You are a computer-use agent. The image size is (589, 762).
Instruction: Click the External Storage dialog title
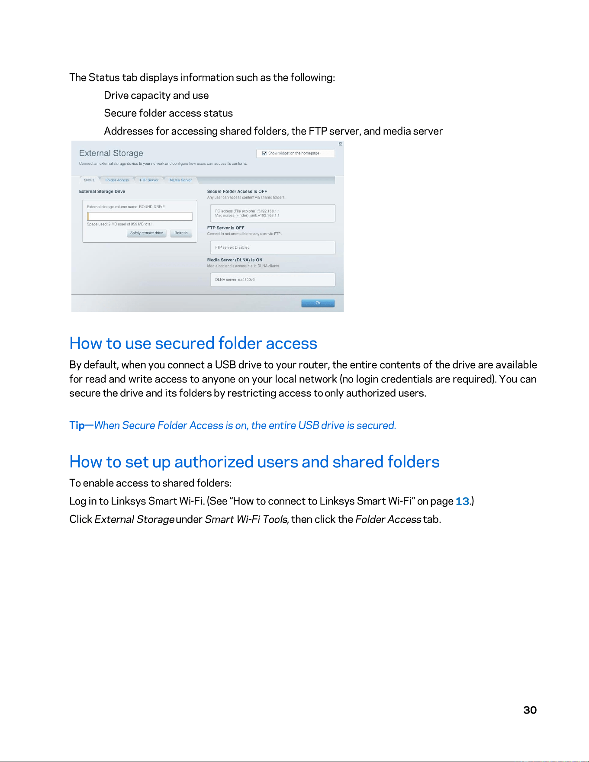pyautogui.click(x=111, y=153)
